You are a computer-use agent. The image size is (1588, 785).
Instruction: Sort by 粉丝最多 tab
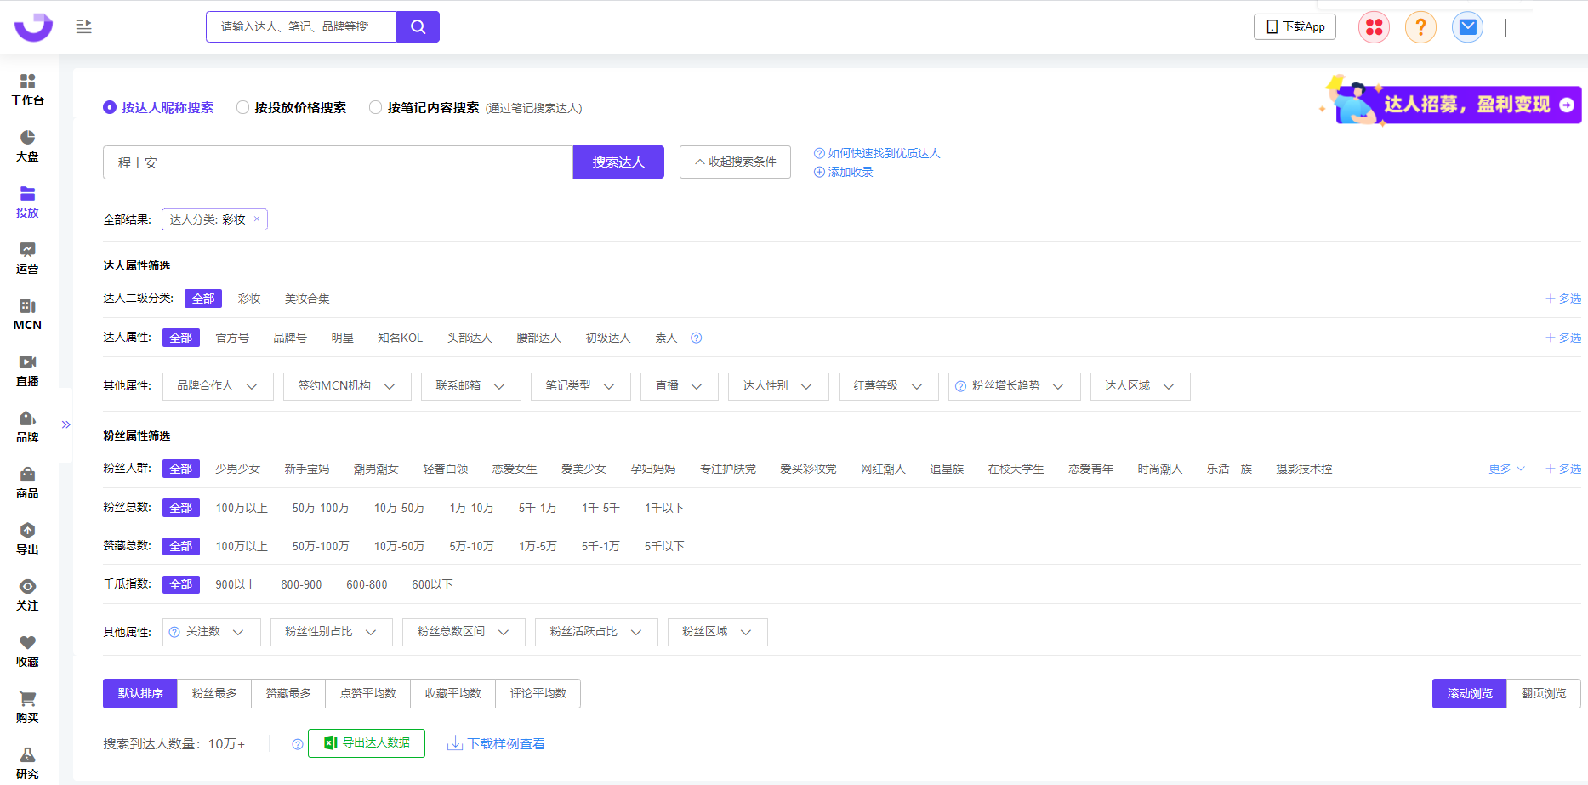click(213, 693)
